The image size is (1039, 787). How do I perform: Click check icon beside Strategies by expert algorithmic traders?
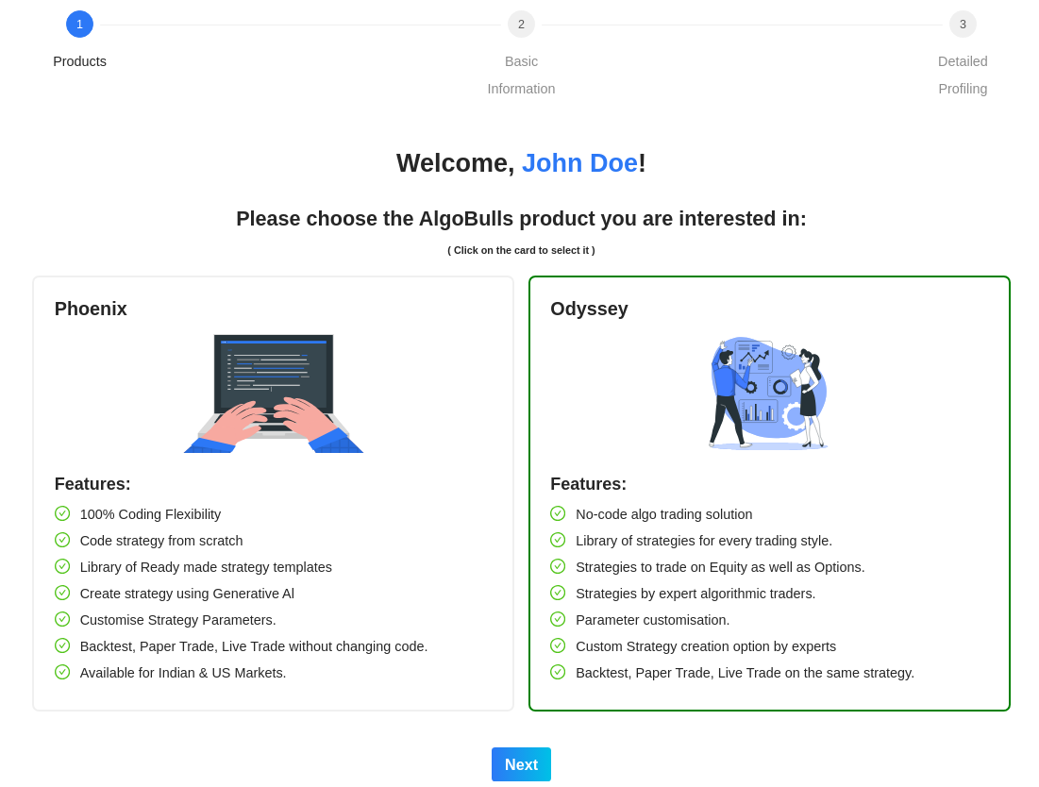pos(558,593)
